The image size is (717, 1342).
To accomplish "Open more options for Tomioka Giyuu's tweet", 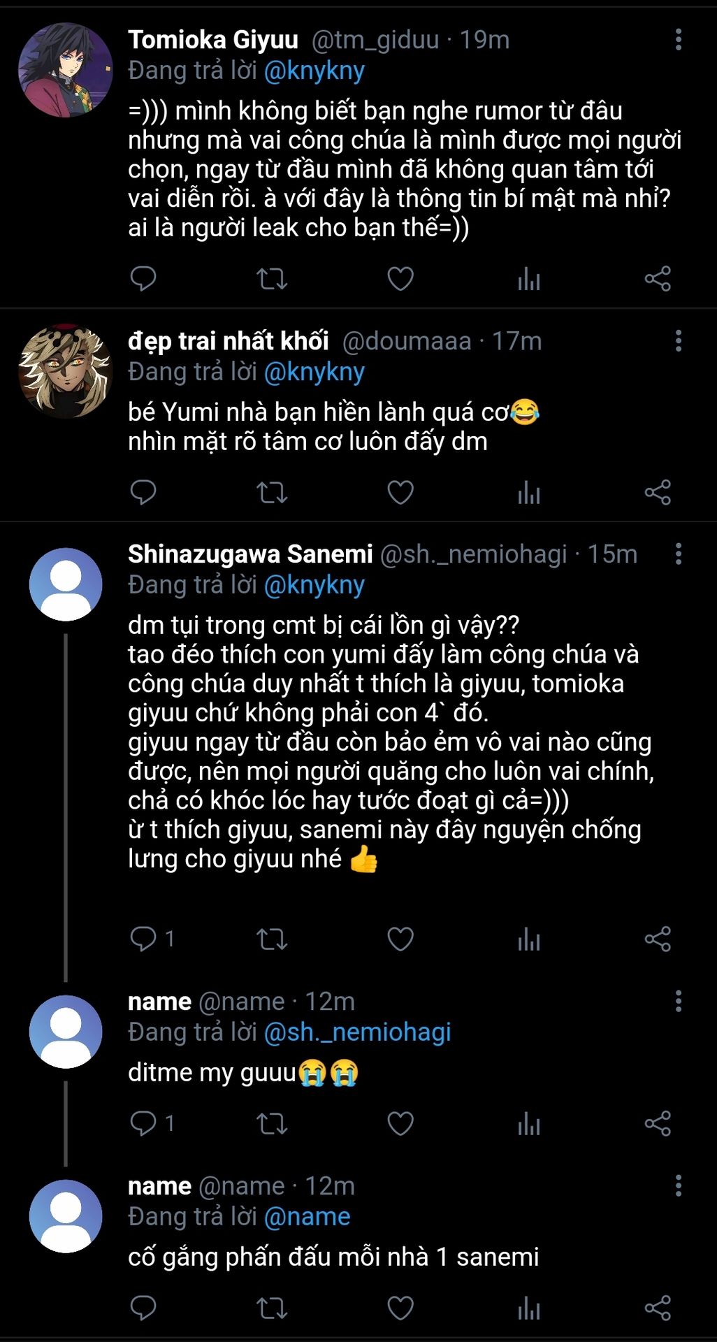I will (x=678, y=40).
